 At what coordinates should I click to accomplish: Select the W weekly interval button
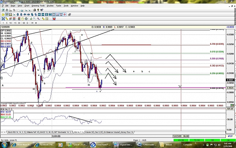(32, 23)
